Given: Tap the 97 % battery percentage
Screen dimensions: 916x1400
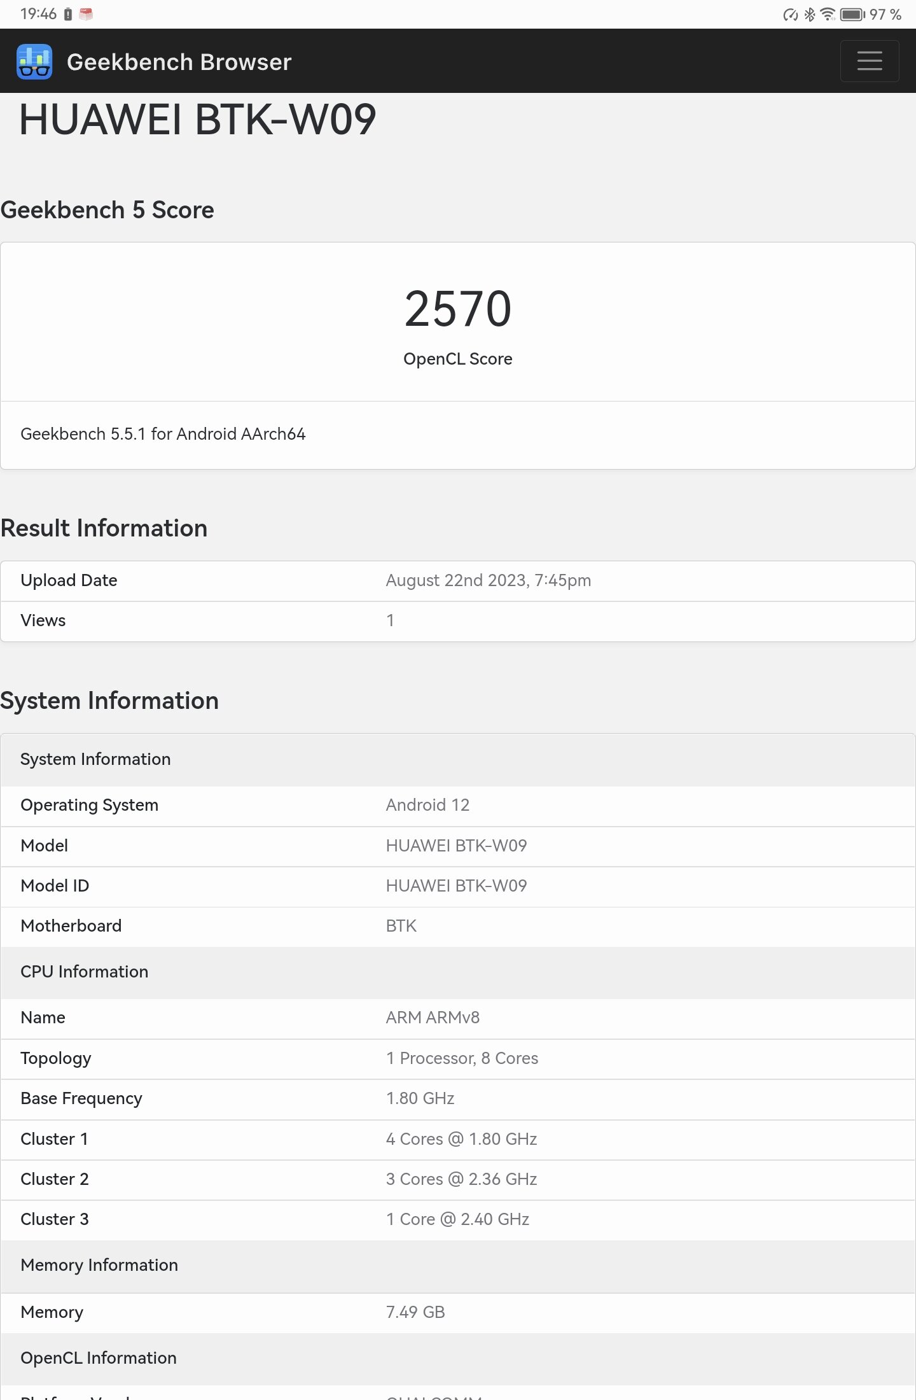Looking at the screenshot, I should tap(885, 14).
